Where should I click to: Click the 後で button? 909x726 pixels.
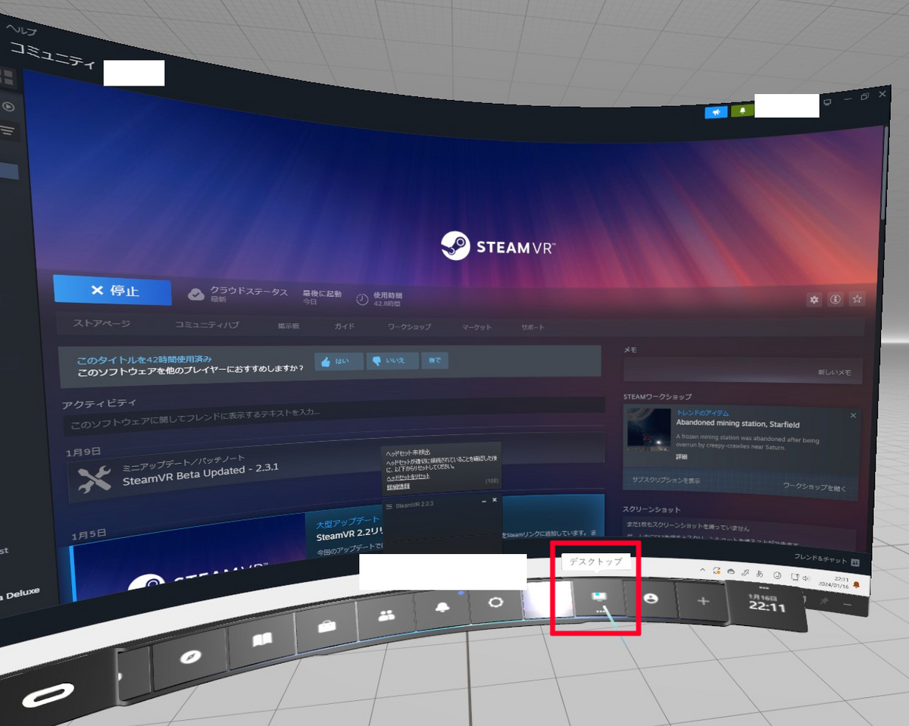[x=434, y=361]
